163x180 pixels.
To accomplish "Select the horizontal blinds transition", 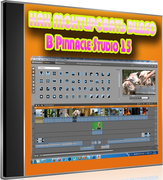I will coord(67,96).
